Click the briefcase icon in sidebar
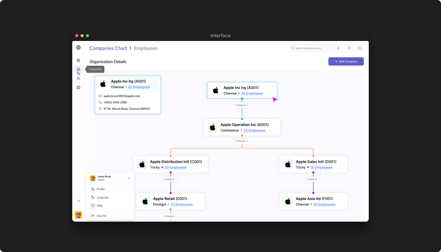This screenshot has width=441, height=252. point(78,88)
